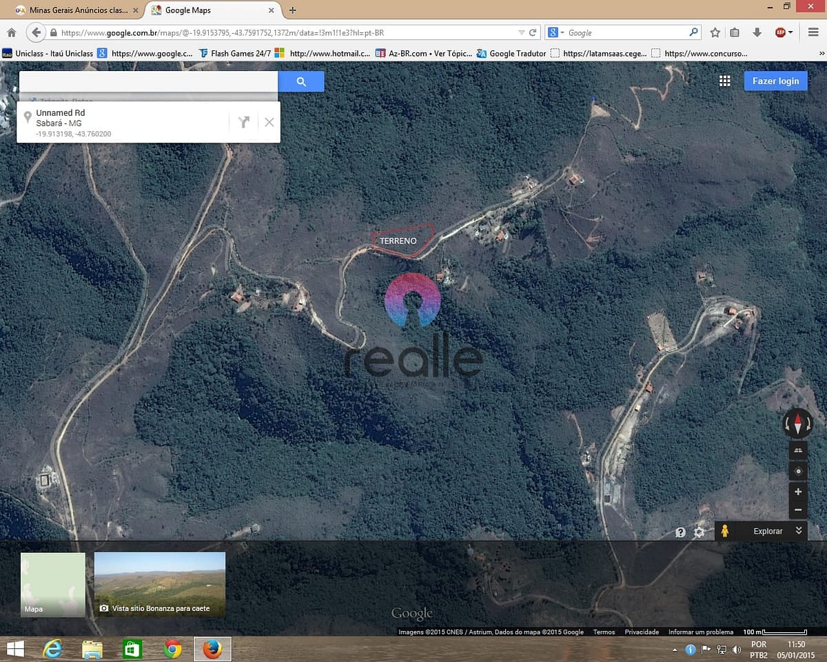
Task: Open the Firefox hamburger menu
Action: click(x=813, y=32)
